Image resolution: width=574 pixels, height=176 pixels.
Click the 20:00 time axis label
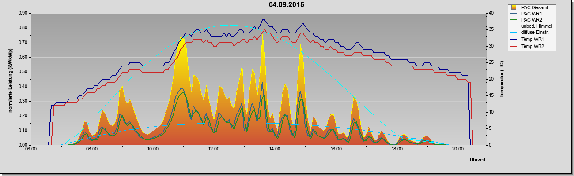(x=458, y=149)
